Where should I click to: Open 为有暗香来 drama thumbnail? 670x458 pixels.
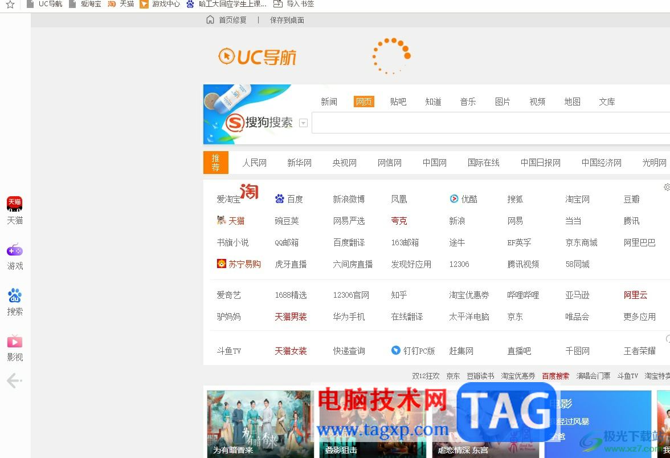pos(260,424)
